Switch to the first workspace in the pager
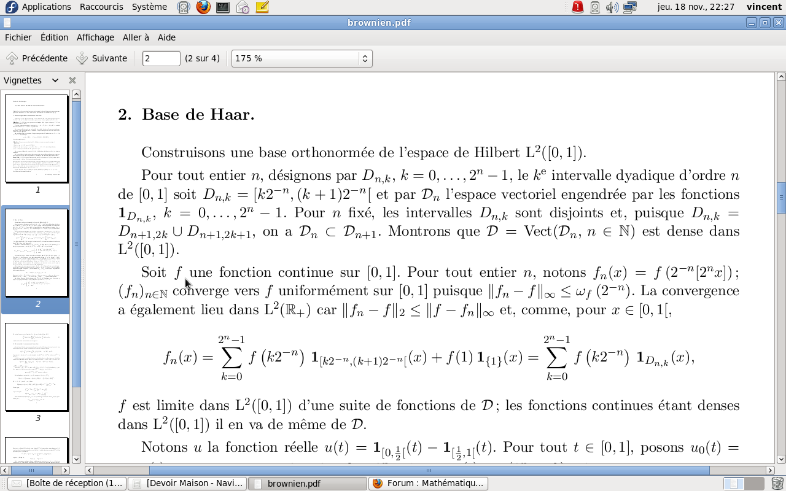 coord(733,483)
